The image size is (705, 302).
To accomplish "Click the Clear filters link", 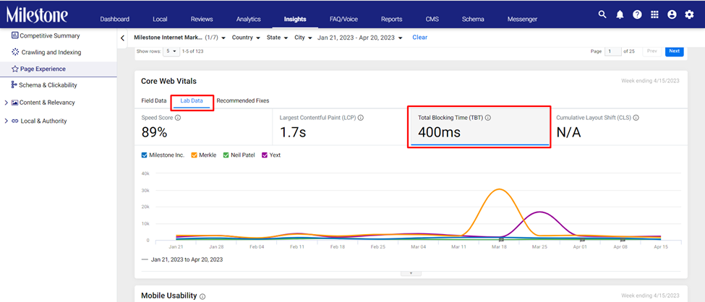I will point(420,38).
